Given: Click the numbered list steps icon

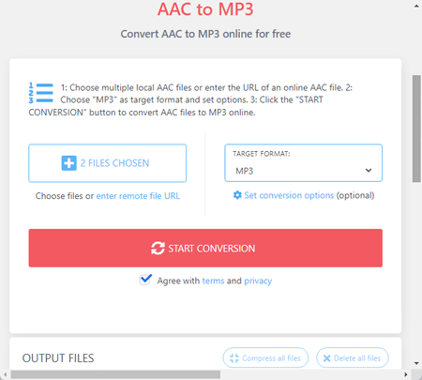Looking at the screenshot, I should pos(40,93).
